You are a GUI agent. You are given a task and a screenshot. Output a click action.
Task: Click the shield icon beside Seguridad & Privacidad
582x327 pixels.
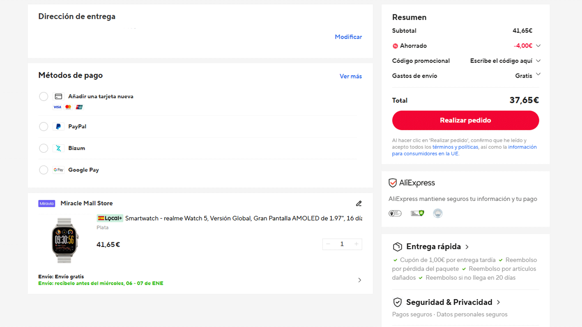click(397, 302)
